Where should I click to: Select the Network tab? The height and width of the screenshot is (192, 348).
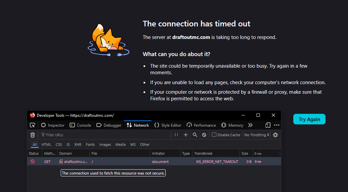138,125
